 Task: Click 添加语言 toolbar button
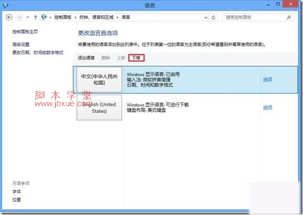tap(86, 58)
